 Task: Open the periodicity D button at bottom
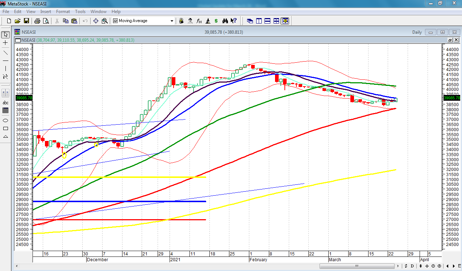point(412,266)
